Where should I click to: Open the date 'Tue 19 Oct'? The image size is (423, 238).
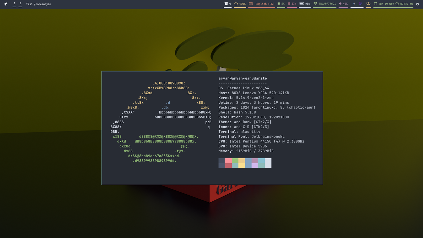[386, 4]
